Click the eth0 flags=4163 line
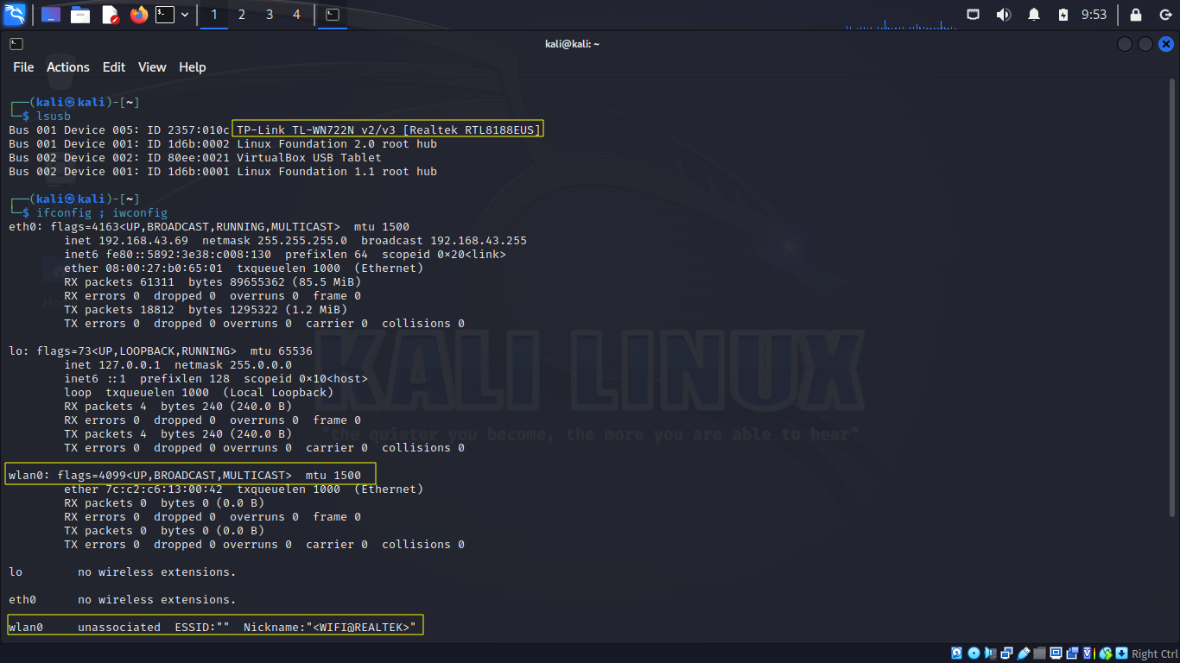The width and height of the screenshot is (1180, 663). [209, 226]
